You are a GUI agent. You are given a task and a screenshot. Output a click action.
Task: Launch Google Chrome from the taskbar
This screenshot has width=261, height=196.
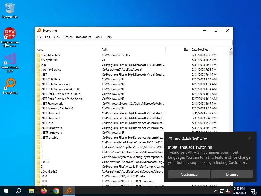point(56,191)
